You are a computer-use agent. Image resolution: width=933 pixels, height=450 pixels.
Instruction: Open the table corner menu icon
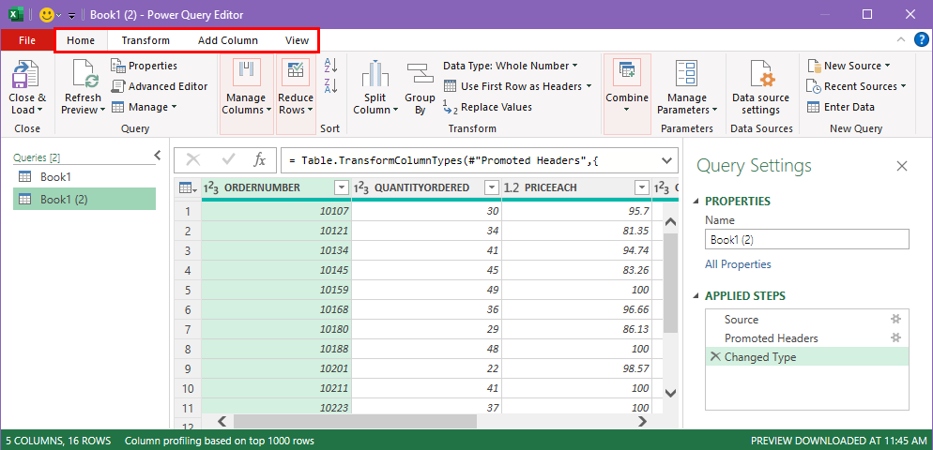pyautogui.click(x=188, y=187)
